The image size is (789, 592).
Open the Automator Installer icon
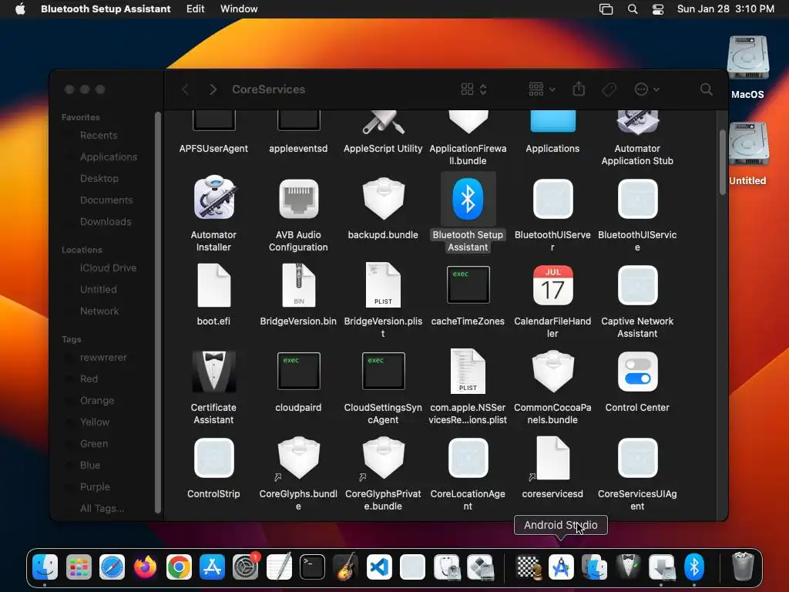214,198
